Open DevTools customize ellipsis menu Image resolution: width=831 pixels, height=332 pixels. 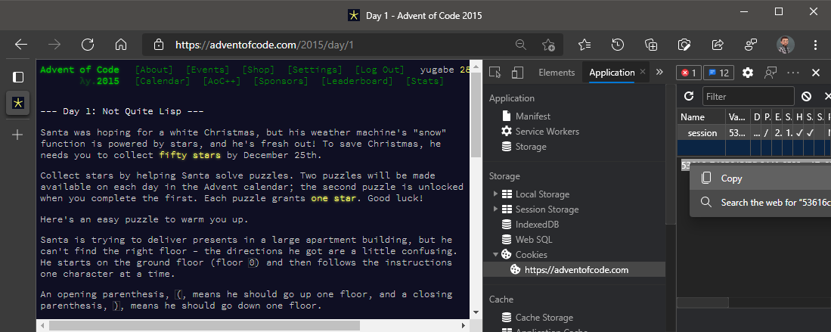click(x=793, y=73)
